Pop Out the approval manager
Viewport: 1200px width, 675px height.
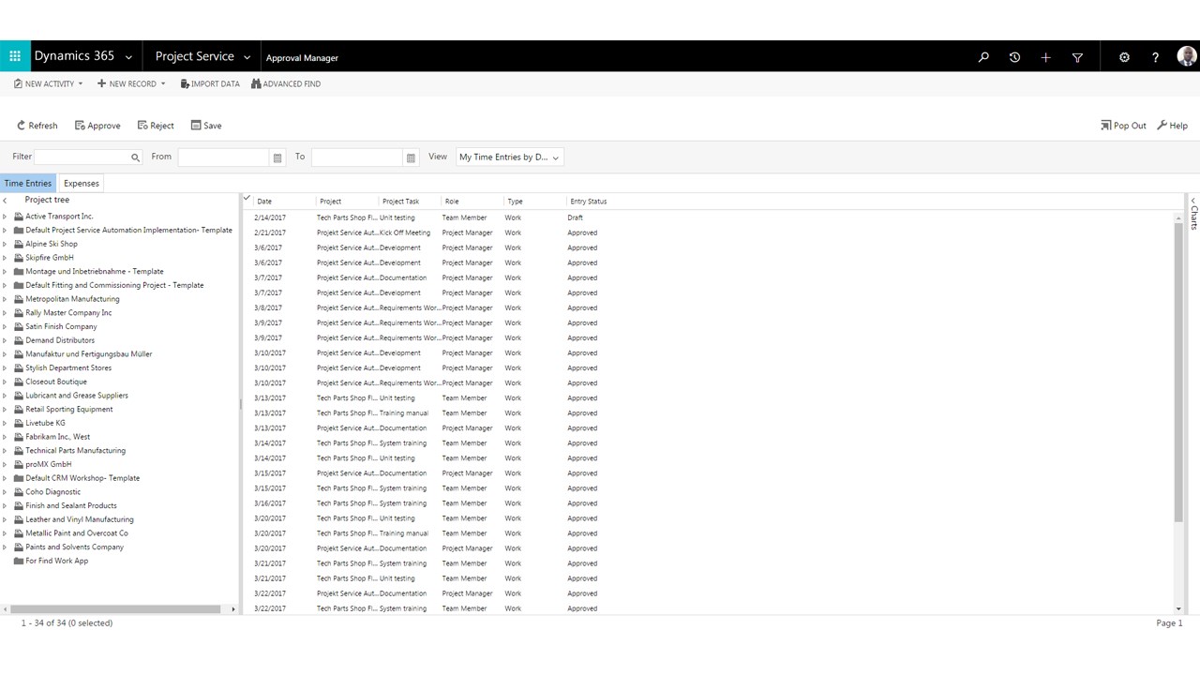pyautogui.click(x=1123, y=126)
